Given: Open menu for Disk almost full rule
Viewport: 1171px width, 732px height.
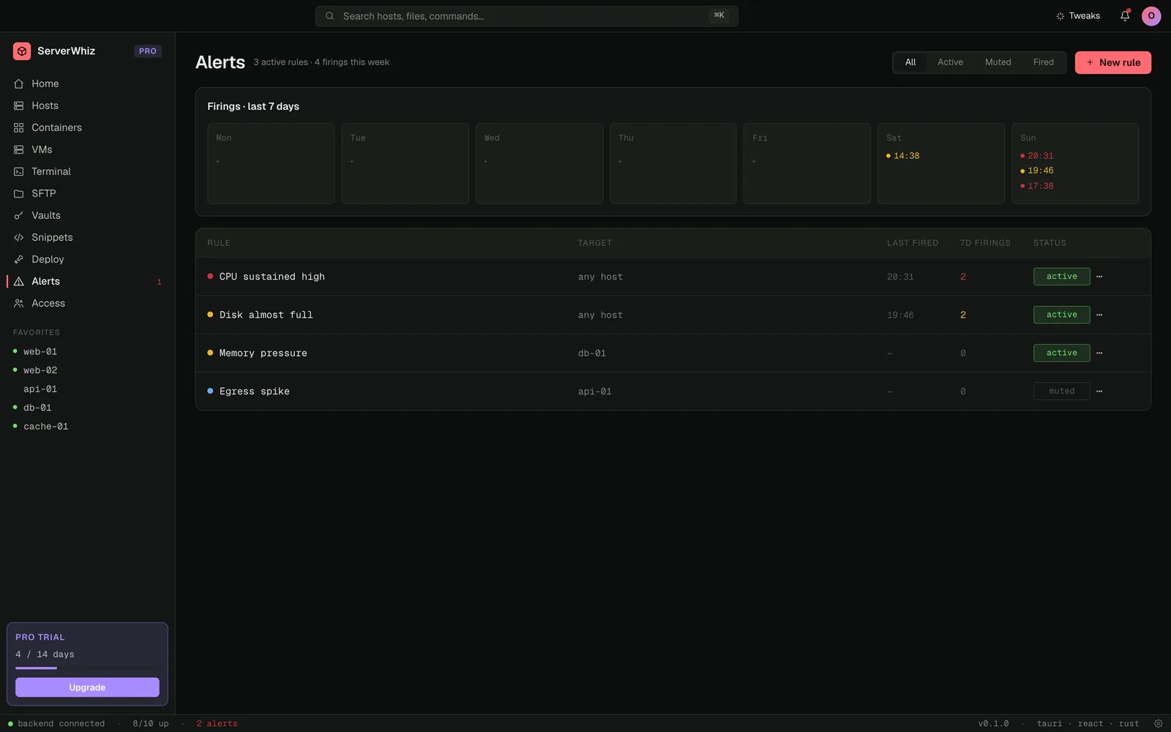Looking at the screenshot, I should 1099,315.
